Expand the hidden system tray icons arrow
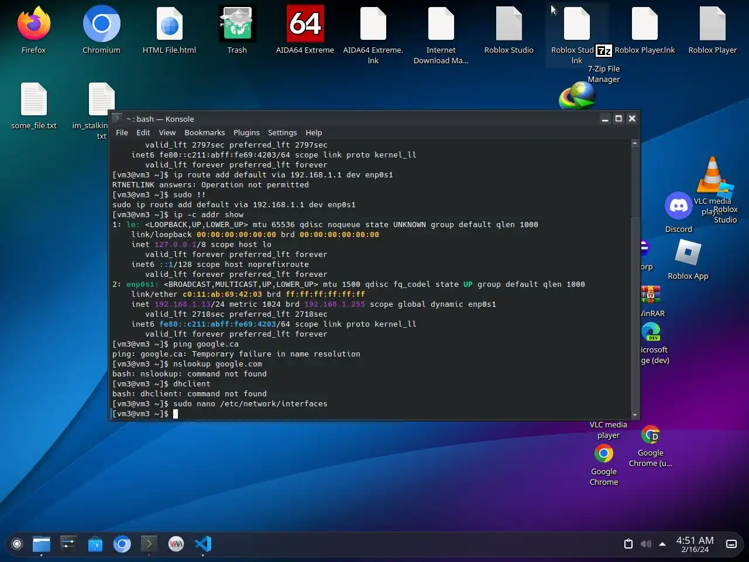The height and width of the screenshot is (562, 749). tap(662, 544)
